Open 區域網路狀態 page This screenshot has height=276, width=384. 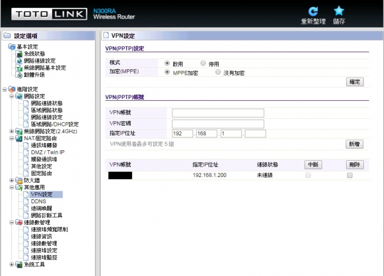pos(46,110)
